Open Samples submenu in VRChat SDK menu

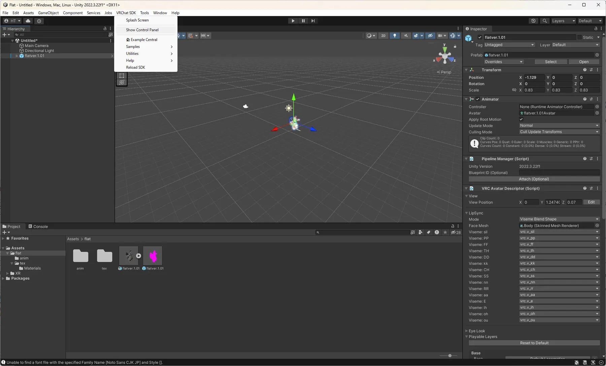coord(146,47)
